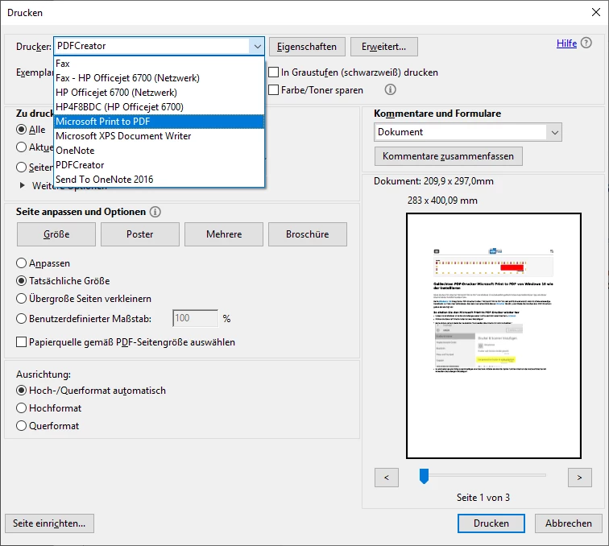This screenshot has width=609, height=546.
Task: Open Kommentare und Formulare Dokument dropdown
Action: 467,132
